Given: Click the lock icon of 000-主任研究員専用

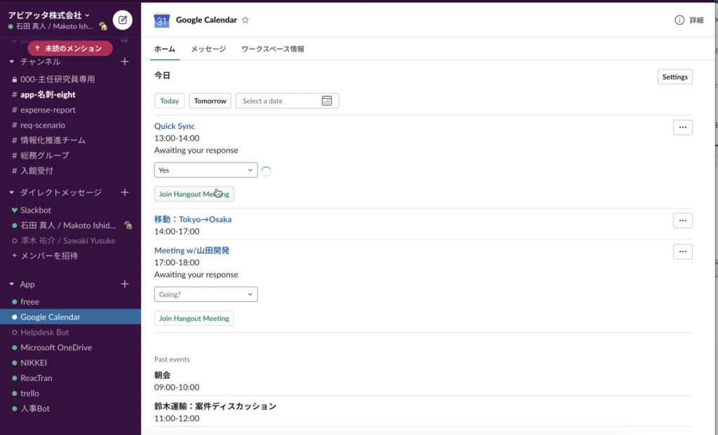Looking at the screenshot, I should point(15,80).
